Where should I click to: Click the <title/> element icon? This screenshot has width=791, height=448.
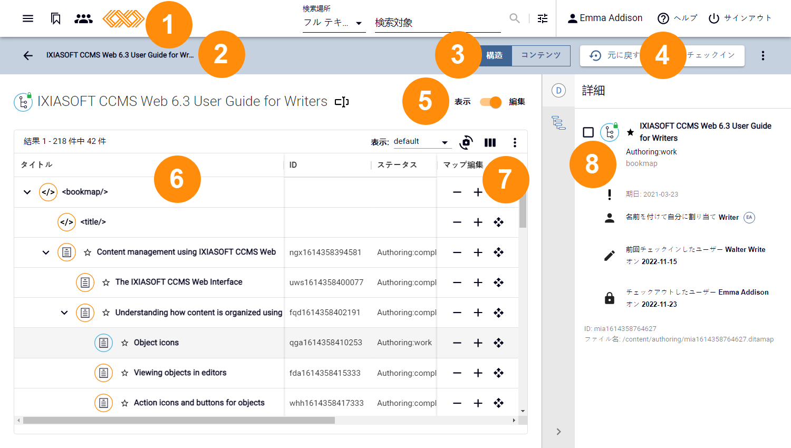point(66,222)
